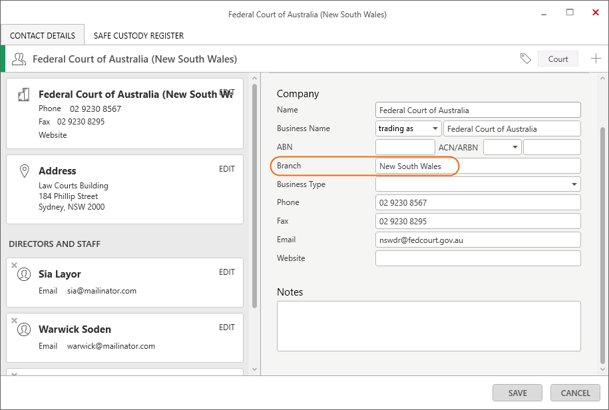
Task: Remove Warwick Soden with the x icon
Action: 15,320
